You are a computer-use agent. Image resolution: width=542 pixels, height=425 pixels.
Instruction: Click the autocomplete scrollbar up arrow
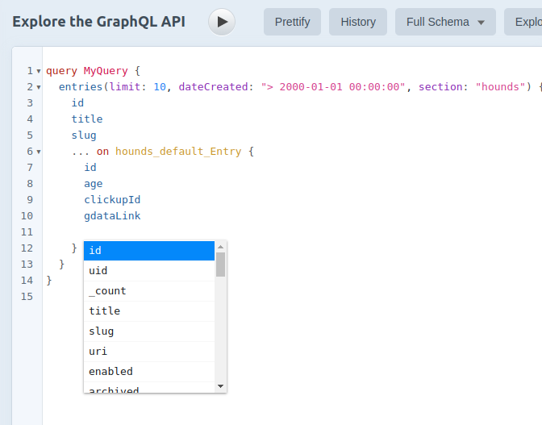point(220,247)
